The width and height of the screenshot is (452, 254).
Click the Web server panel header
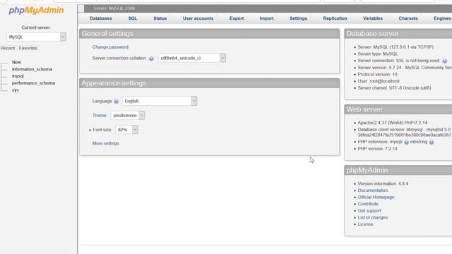[x=398, y=109]
